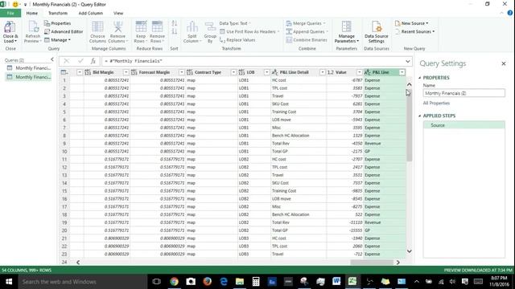Click the All Properties link

coord(436,104)
